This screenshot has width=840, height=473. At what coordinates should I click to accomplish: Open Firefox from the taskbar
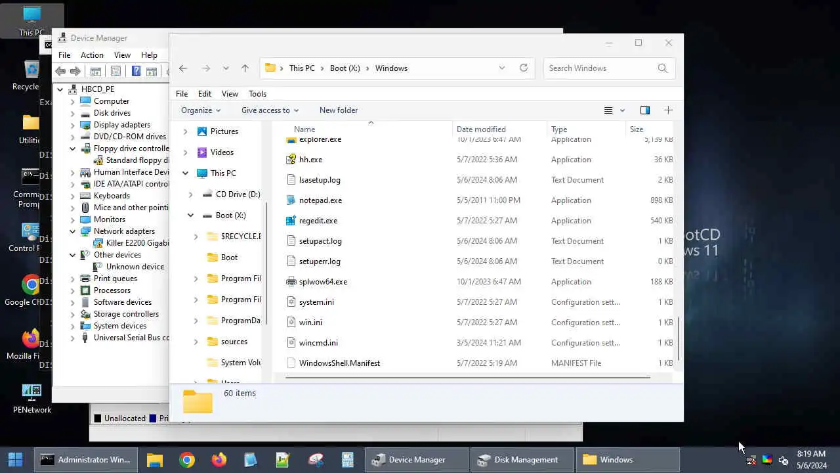tap(219, 460)
